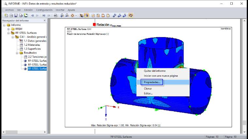Viewport: 248px width, 139px height.
Task: Select 1.3 Superficies tree item
Action: 32,49
